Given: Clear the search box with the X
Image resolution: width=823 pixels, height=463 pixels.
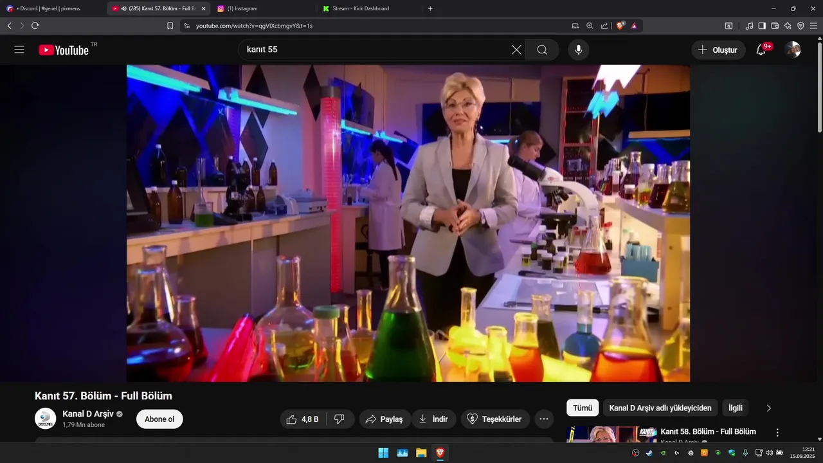Looking at the screenshot, I should 516,50.
